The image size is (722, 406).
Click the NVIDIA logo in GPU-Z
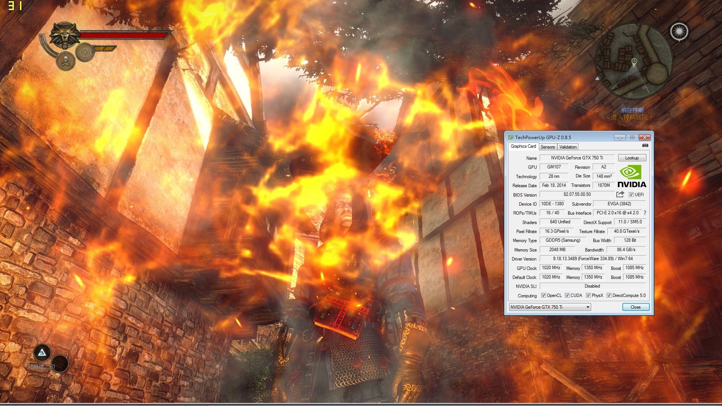pos(632,176)
